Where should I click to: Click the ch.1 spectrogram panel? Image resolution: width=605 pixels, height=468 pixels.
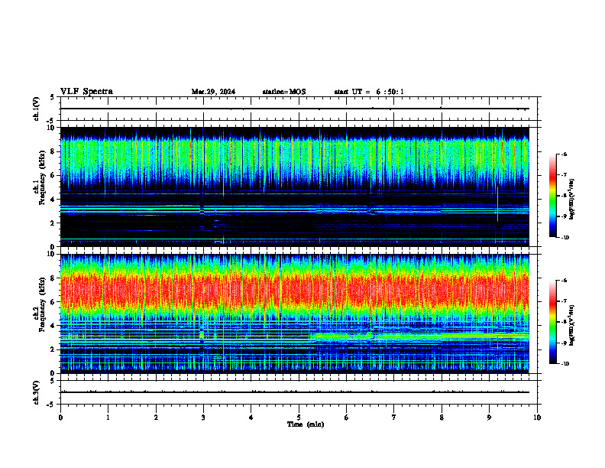coord(295,187)
